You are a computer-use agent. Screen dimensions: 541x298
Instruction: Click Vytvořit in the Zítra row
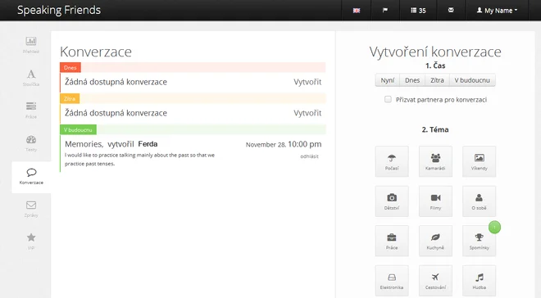pos(307,113)
